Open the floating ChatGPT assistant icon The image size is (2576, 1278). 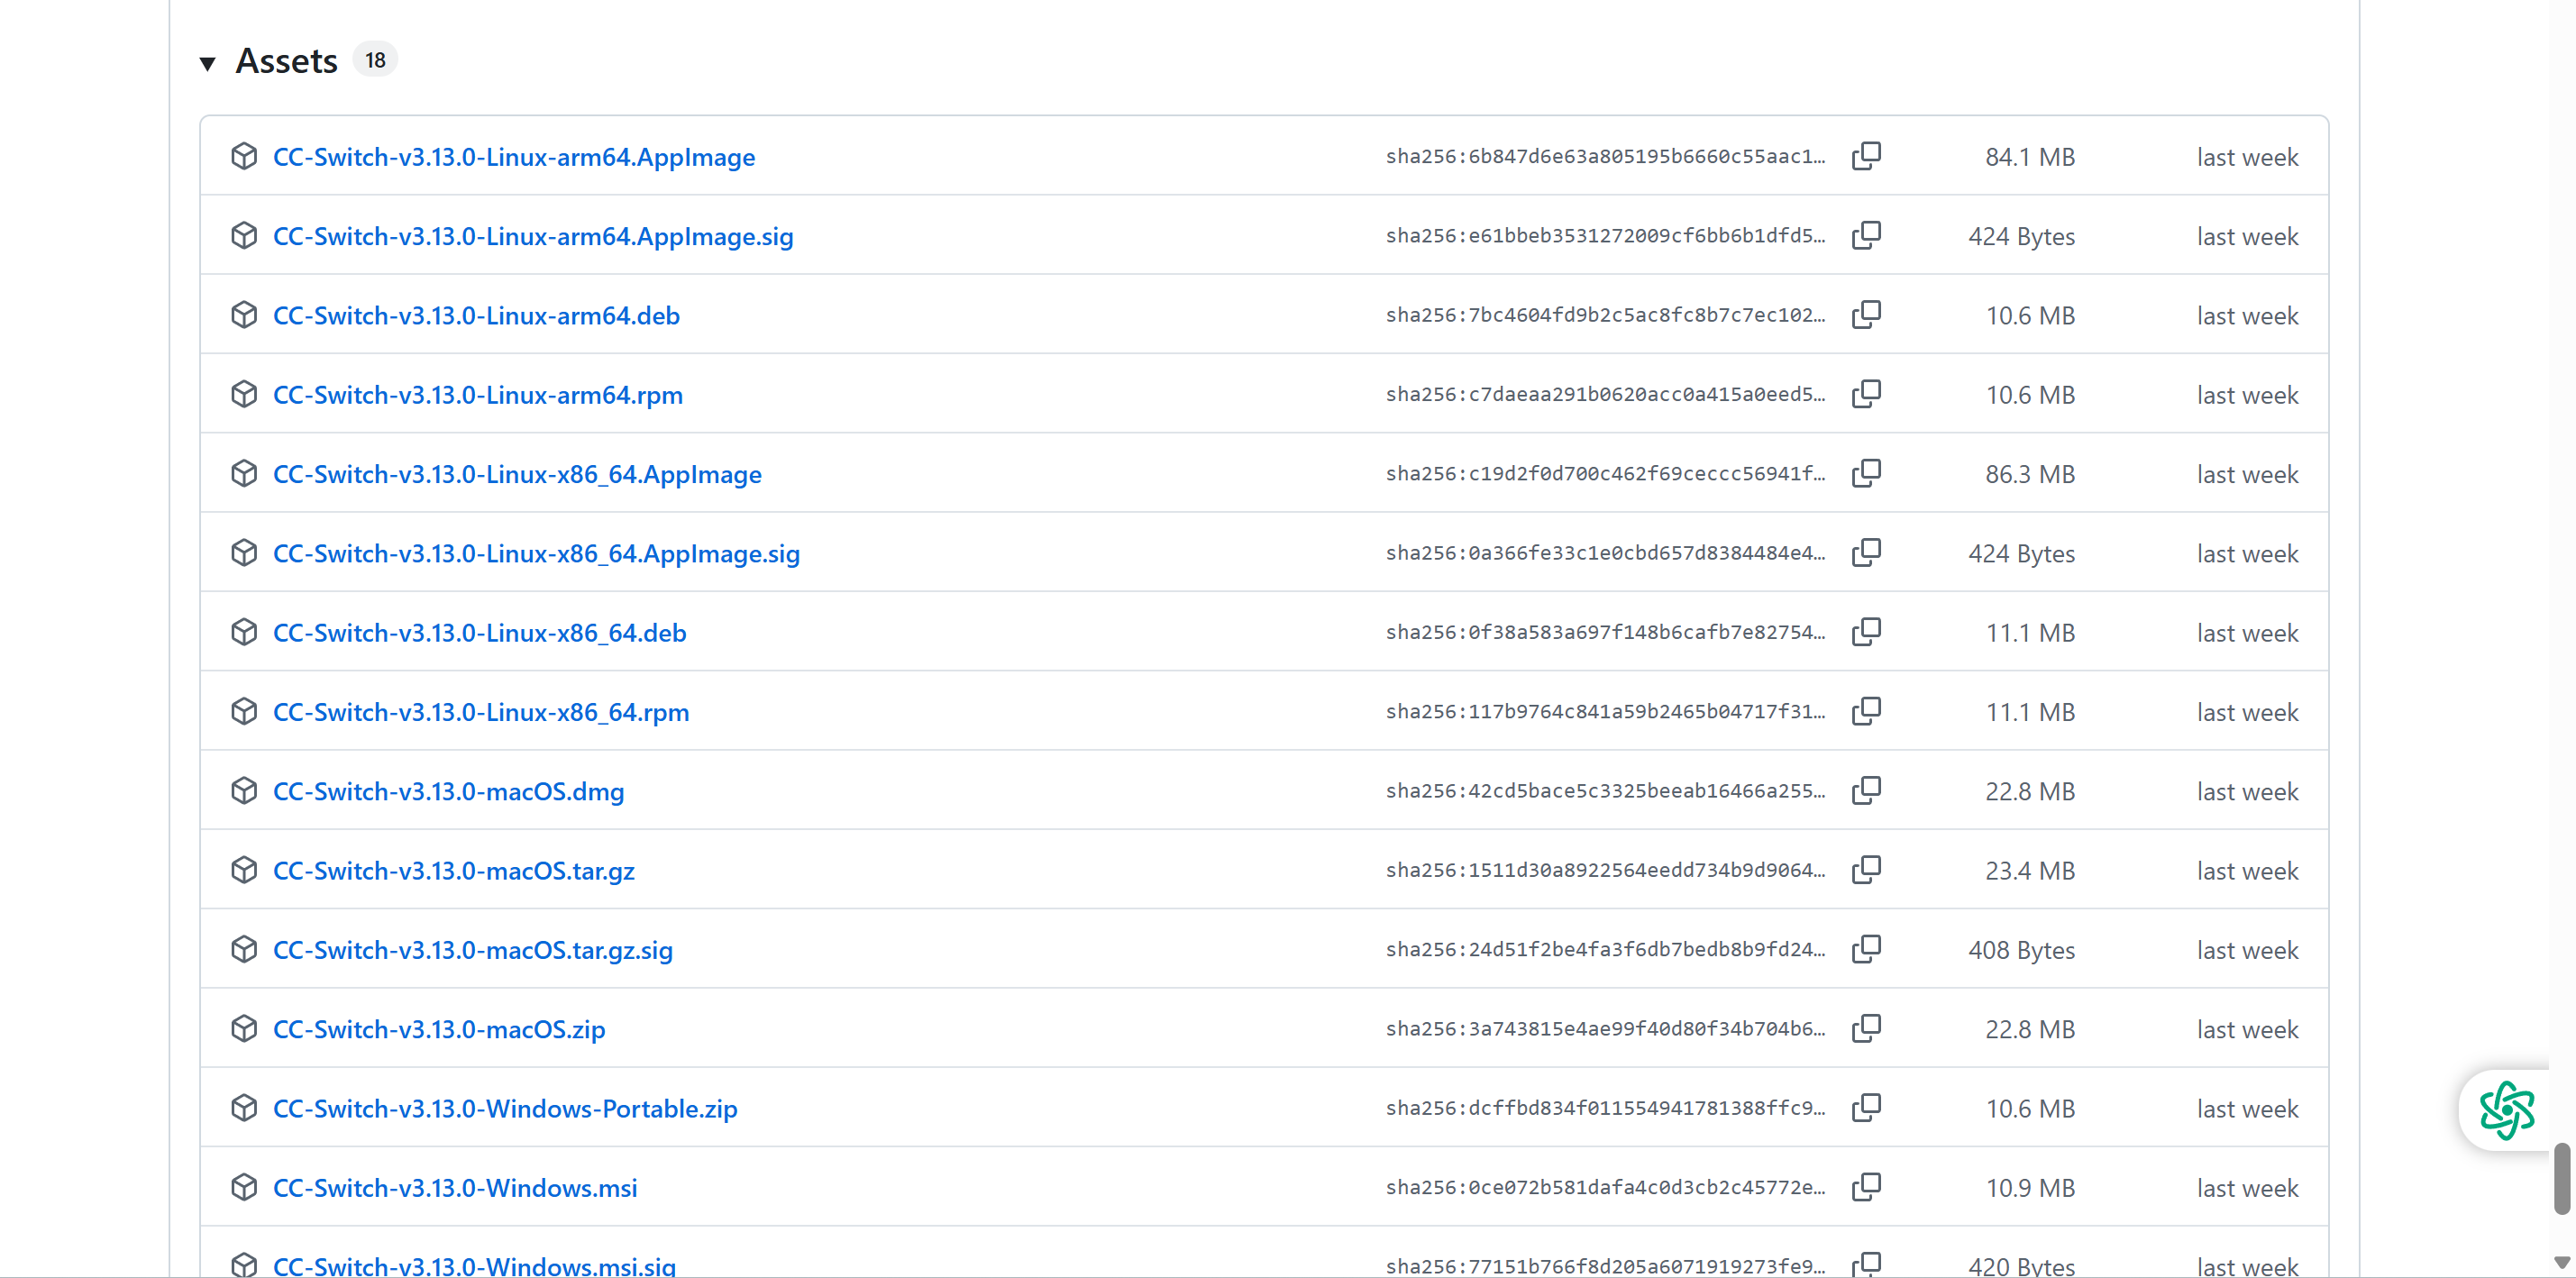click(x=2506, y=1110)
